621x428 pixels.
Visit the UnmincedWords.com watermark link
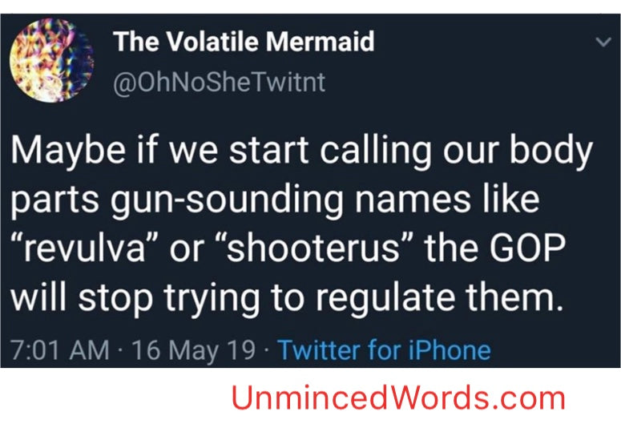398,398
